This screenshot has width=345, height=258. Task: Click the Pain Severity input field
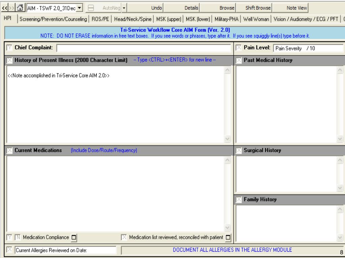(307, 48)
